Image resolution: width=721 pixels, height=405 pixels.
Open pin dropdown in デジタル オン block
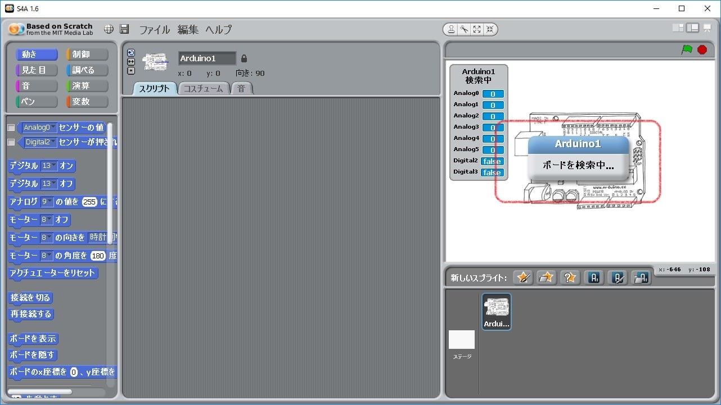pyautogui.click(x=49, y=166)
